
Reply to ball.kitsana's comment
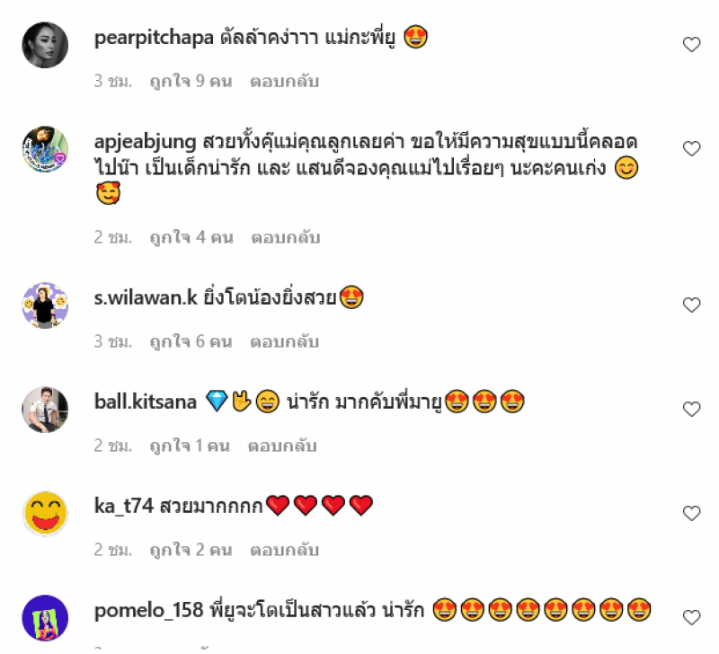(282, 446)
